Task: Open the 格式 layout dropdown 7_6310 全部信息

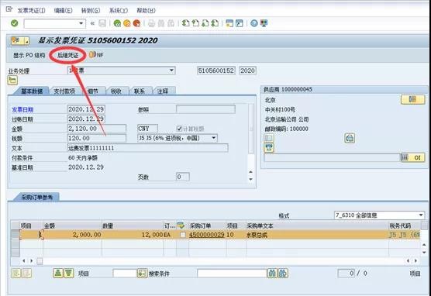Action: (x=421, y=215)
